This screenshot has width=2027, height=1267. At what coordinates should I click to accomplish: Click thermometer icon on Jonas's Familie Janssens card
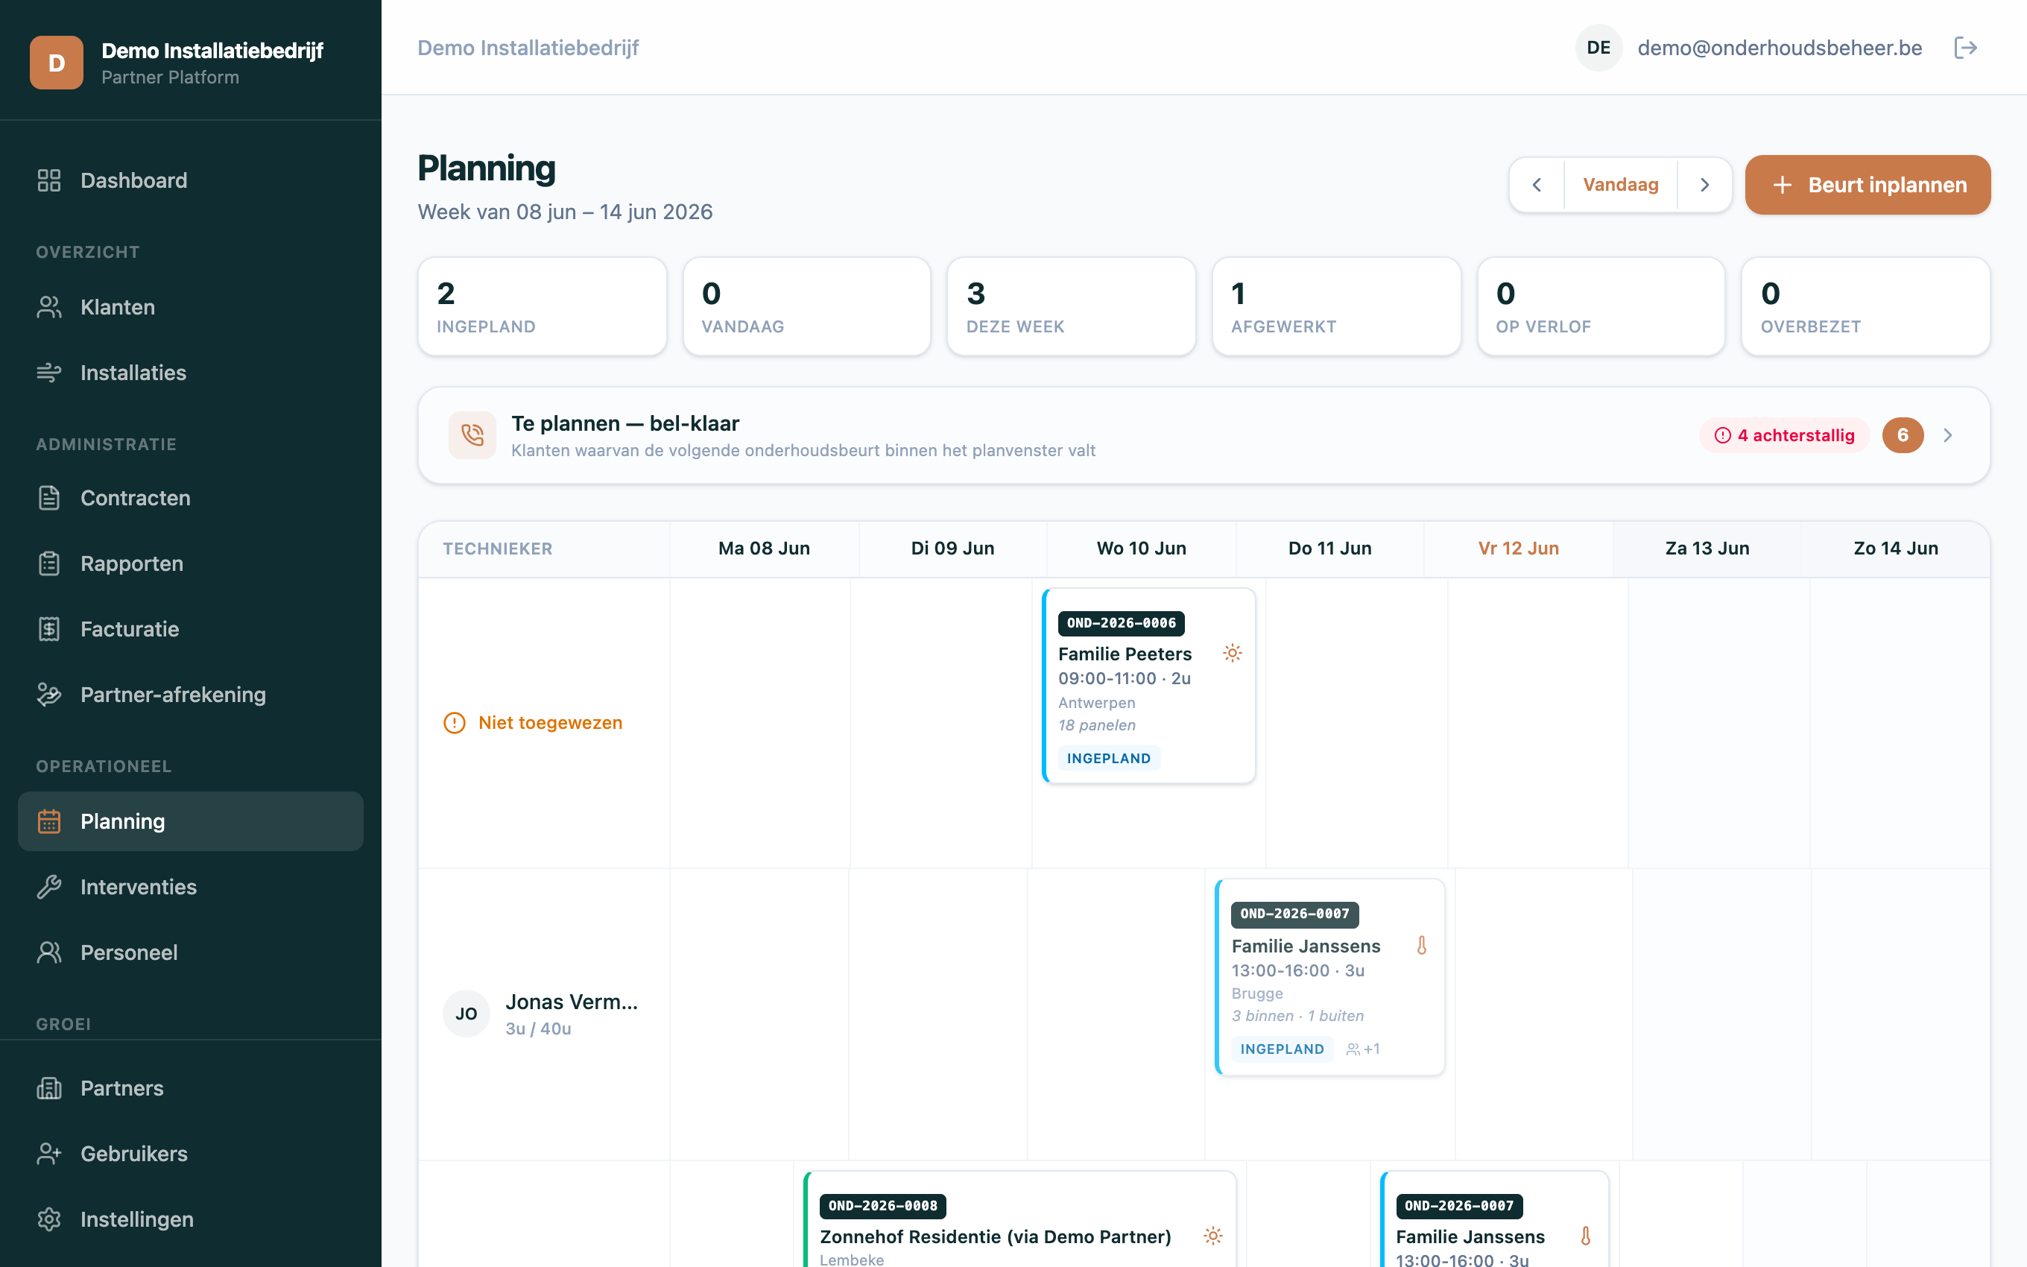(x=1421, y=945)
